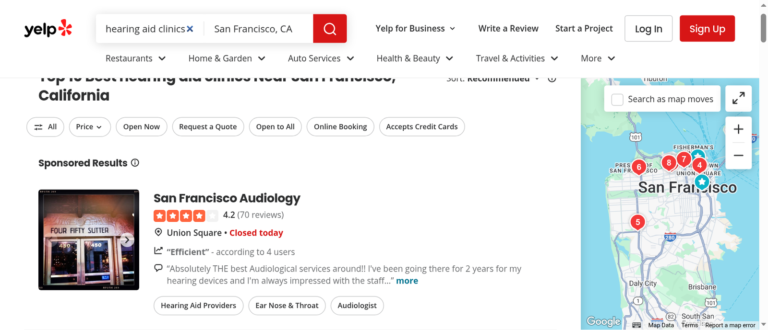Select map pin number 5
Viewport: 768px width, 330px height.
click(637, 222)
